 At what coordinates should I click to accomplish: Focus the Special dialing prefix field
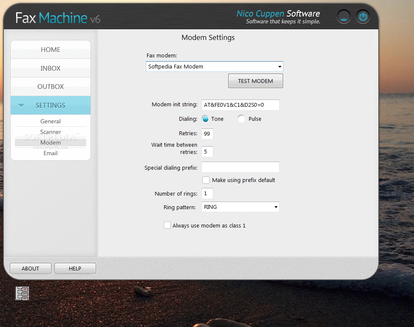coord(240,167)
